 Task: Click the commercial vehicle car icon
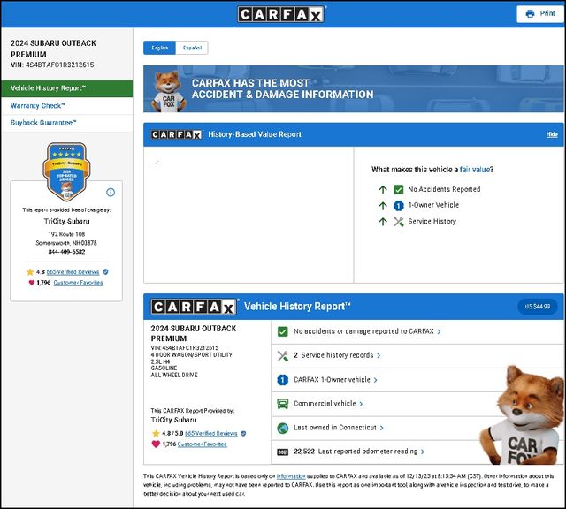click(x=283, y=404)
